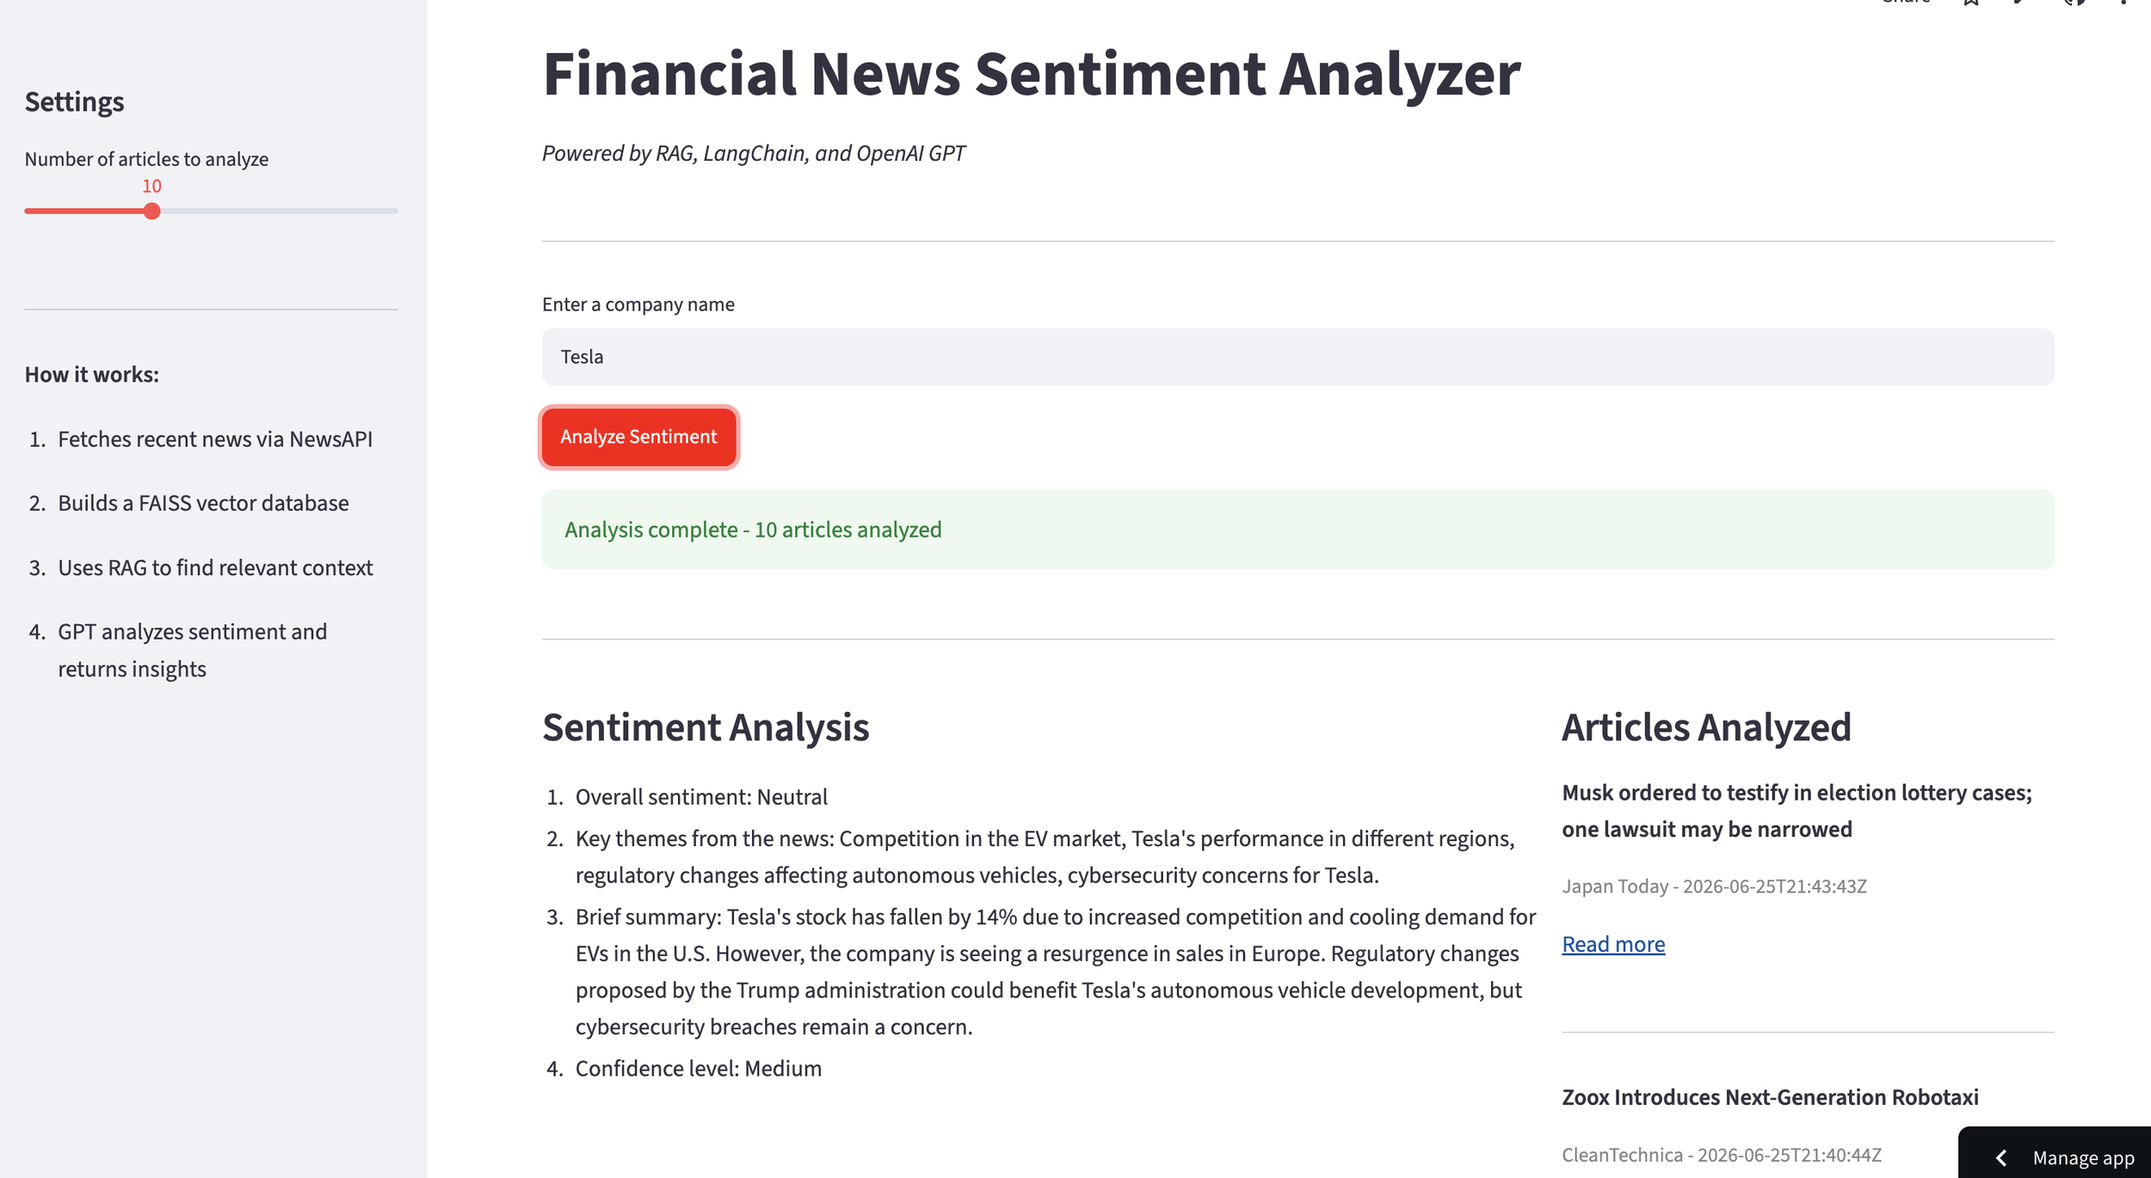Click the Settings heading in the sidebar
The width and height of the screenshot is (2151, 1178).
(x=74, y=101)
